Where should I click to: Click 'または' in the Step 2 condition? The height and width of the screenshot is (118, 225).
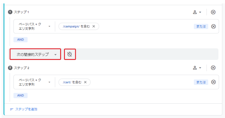[201, 82]
